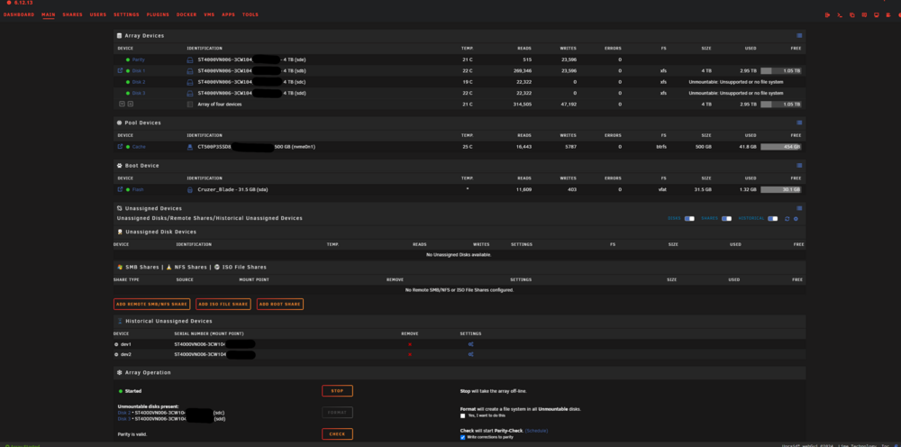Click Disk 1 free space bar 1.05 TB
Image resolution: width=901 pixels, height=447 pixels.
tap(781, 70)
